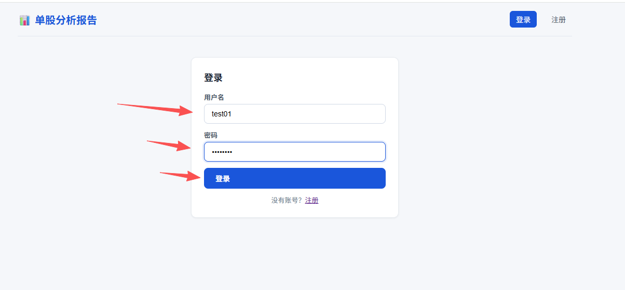Follow the underlined 注册 link below form
The image size is (625, 290).
(312, 200)
